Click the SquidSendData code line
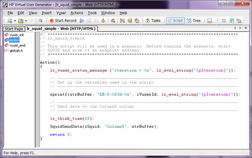252x158 pixels. click(104, 127)
